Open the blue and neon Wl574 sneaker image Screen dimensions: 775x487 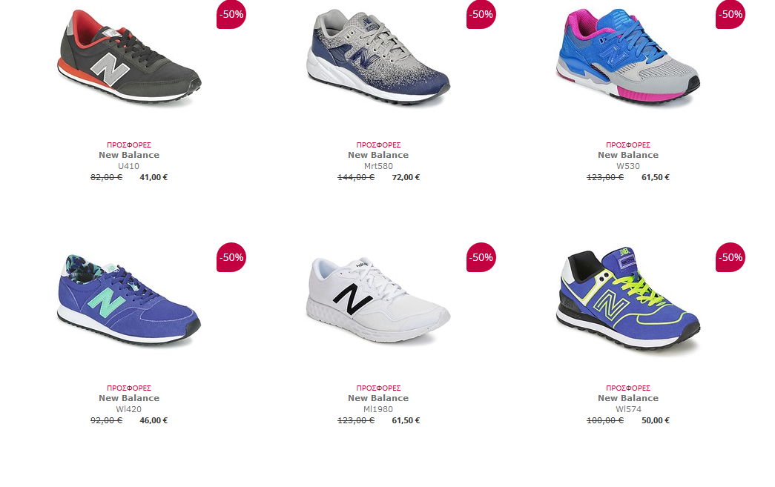click(627, 298)
